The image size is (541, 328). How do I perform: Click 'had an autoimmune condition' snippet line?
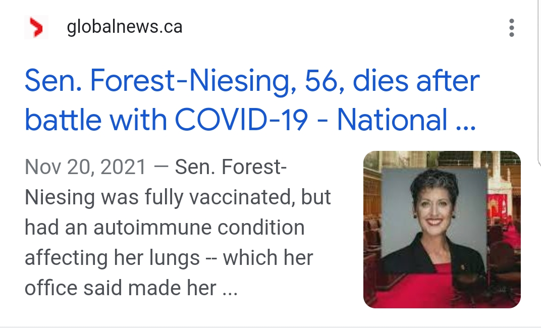(165, 228)
